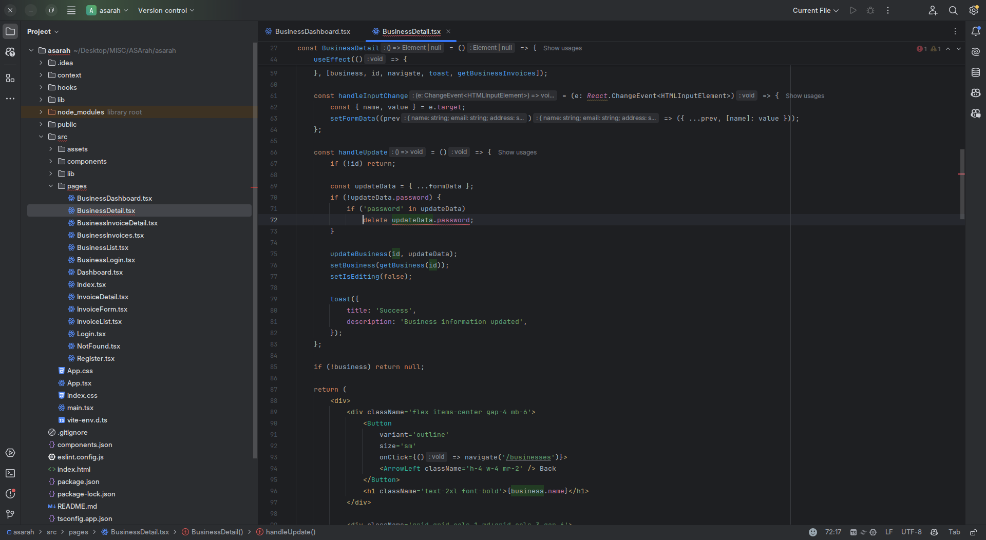Toggle the file write lock in status bar
This screenshot has width=986, height=540.
point(974,532)
